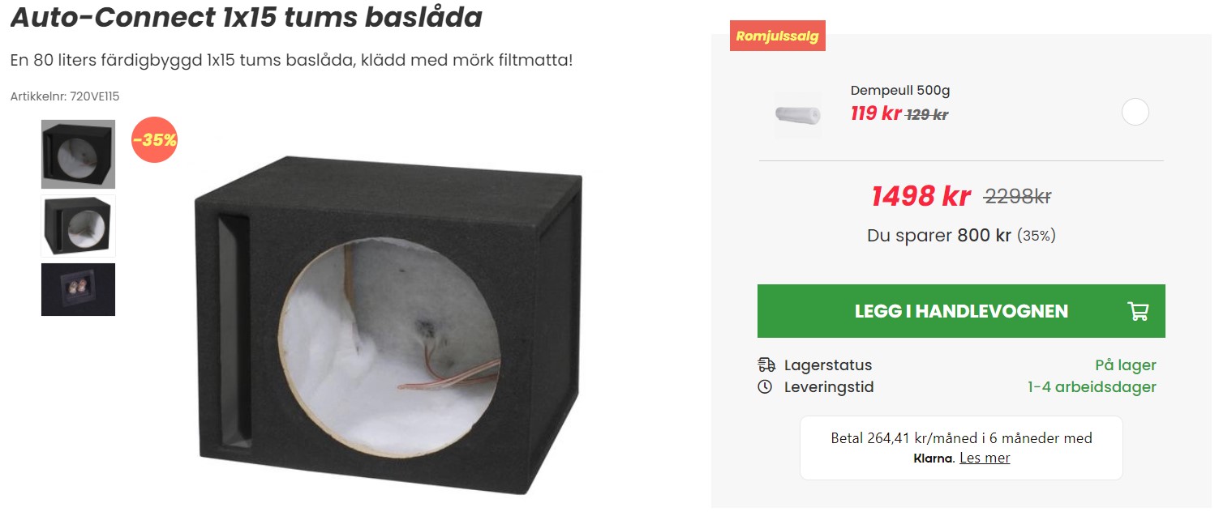Select the Dempeull 500g add-on circle
1219x516 pixels.
point(1135,112)
